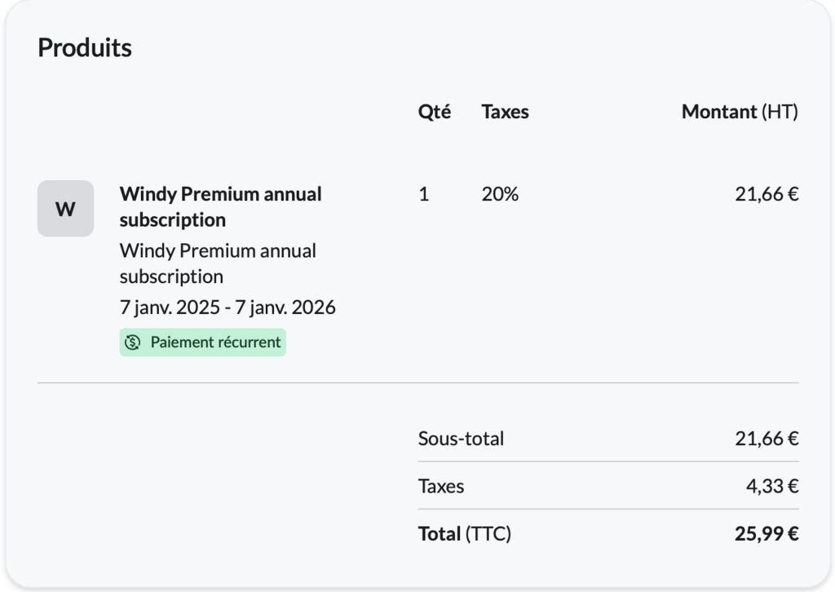The width and height of the screenshot is (835, 592).
Task: Click the W product avatar icon
Action: click(65, 209)
